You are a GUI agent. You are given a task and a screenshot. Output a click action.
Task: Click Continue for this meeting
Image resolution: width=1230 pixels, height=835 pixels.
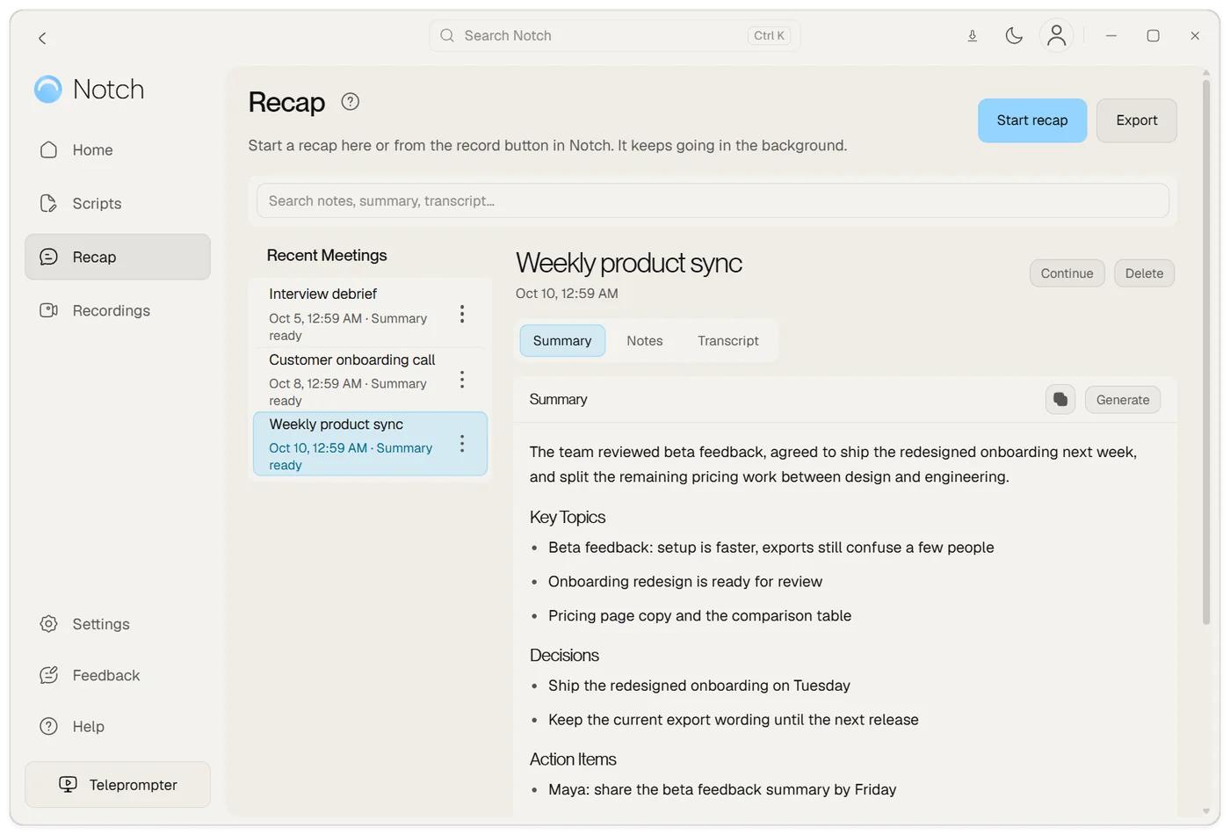pos(1067,273)
